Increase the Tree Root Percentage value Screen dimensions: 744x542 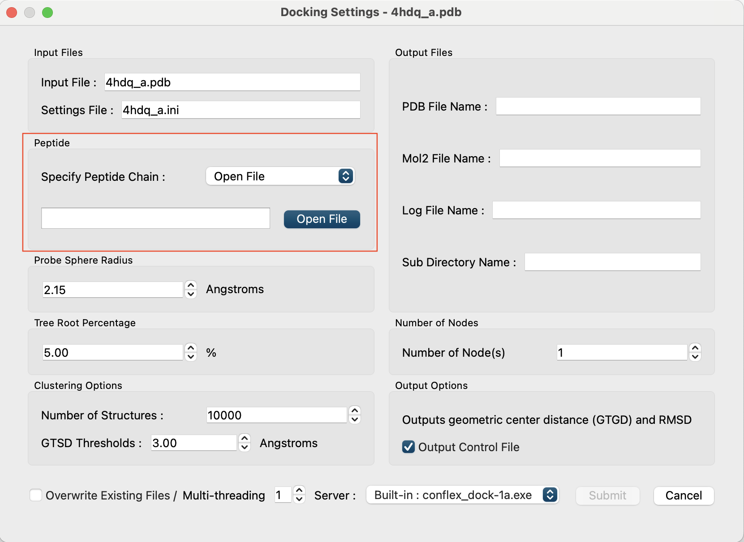click(x=191, y=348)
